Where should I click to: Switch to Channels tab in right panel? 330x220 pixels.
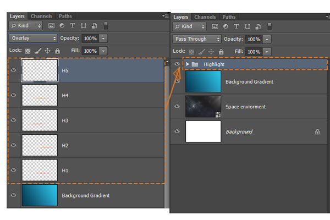(205, 17)
